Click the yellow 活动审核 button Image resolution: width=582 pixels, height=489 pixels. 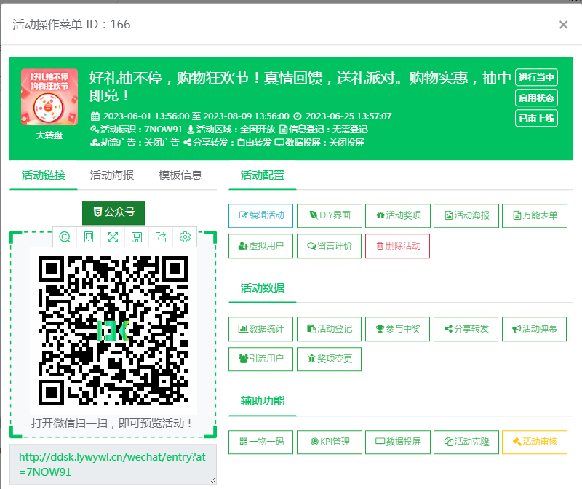coord(535,442)
